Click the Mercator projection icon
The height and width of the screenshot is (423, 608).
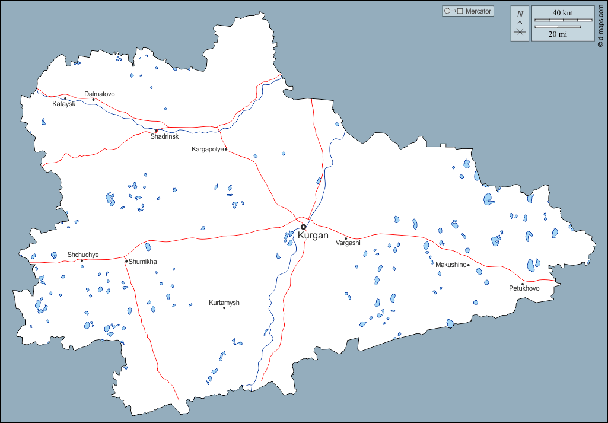click(454, 11)
